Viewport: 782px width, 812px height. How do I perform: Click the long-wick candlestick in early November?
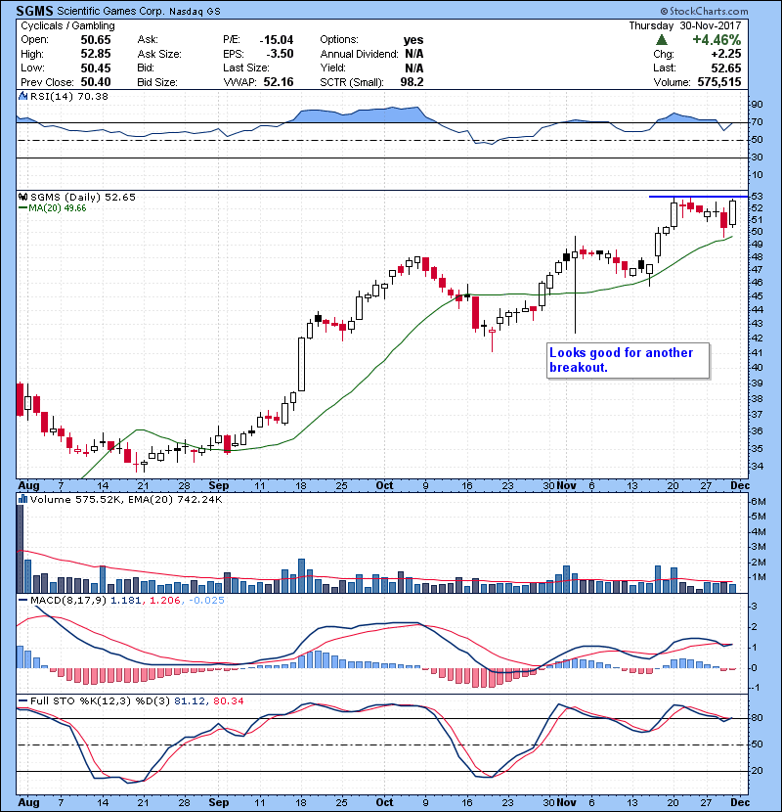point(575,285)
